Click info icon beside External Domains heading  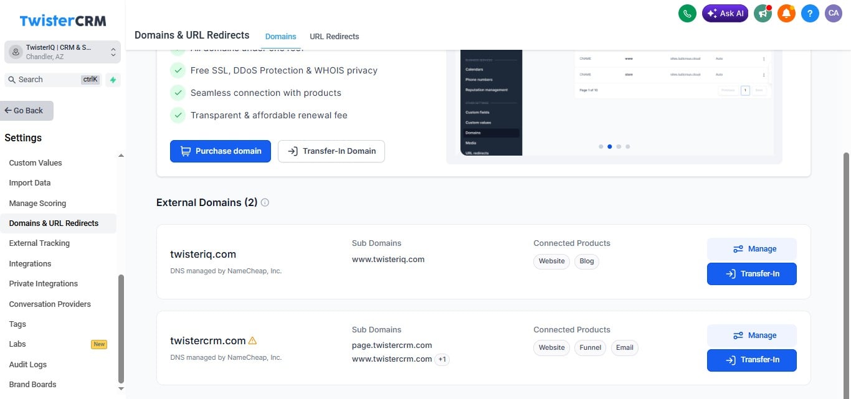pos(265,202)
